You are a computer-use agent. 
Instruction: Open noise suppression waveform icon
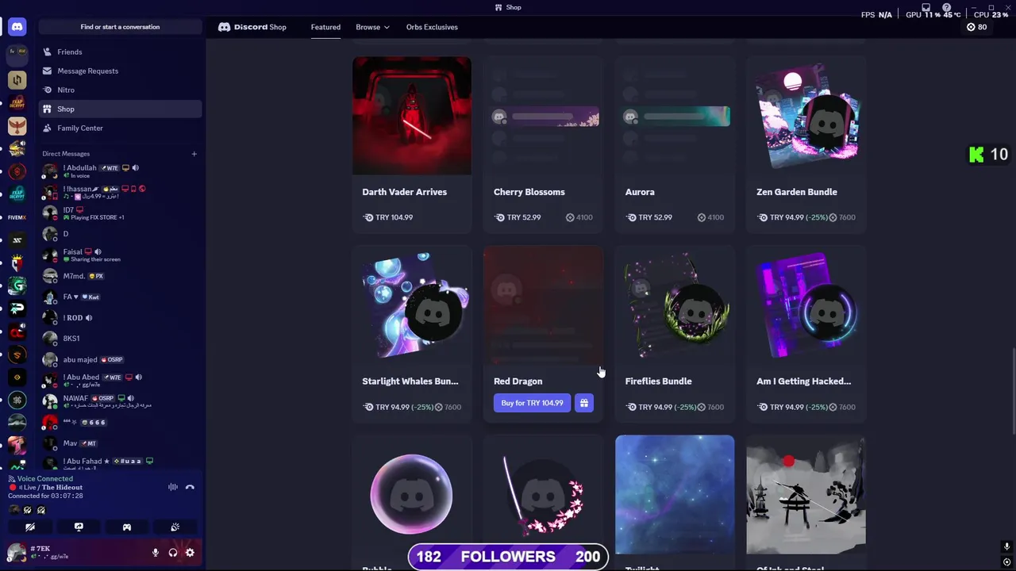click(173, 487)
